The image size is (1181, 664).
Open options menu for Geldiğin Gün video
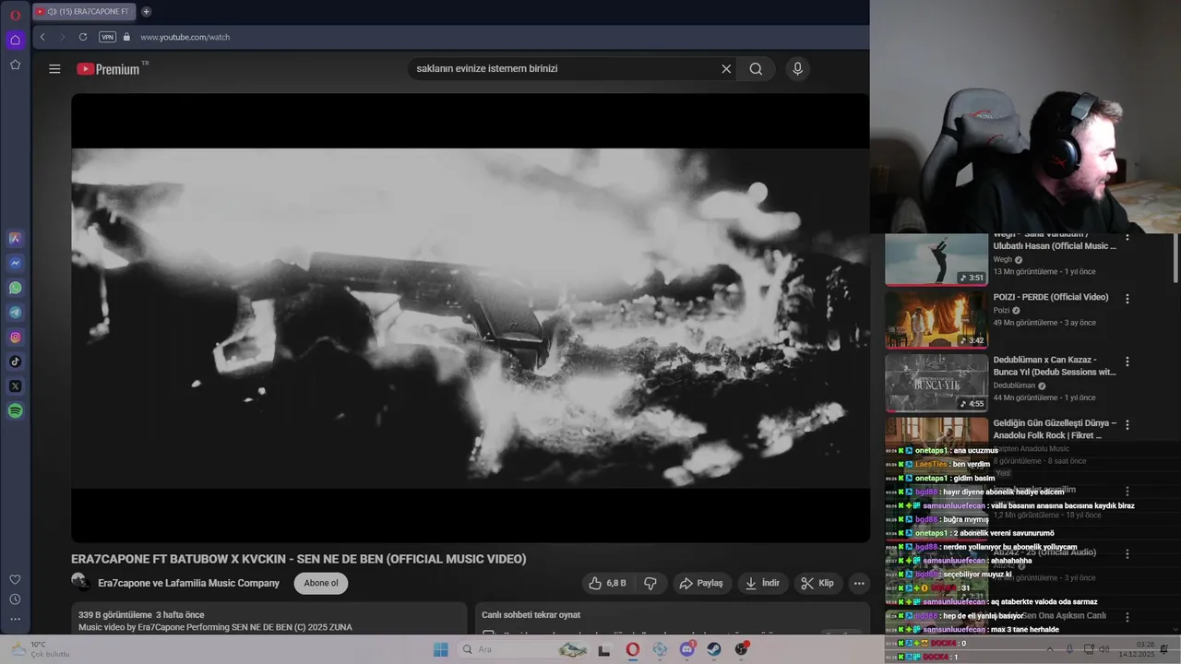pyautogui.click(x=1127, y=424)
